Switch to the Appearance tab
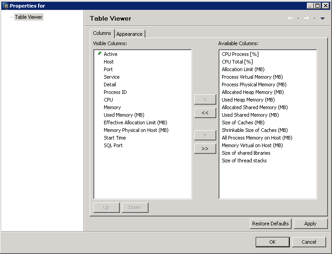332x254 pixels. point(129,34)
